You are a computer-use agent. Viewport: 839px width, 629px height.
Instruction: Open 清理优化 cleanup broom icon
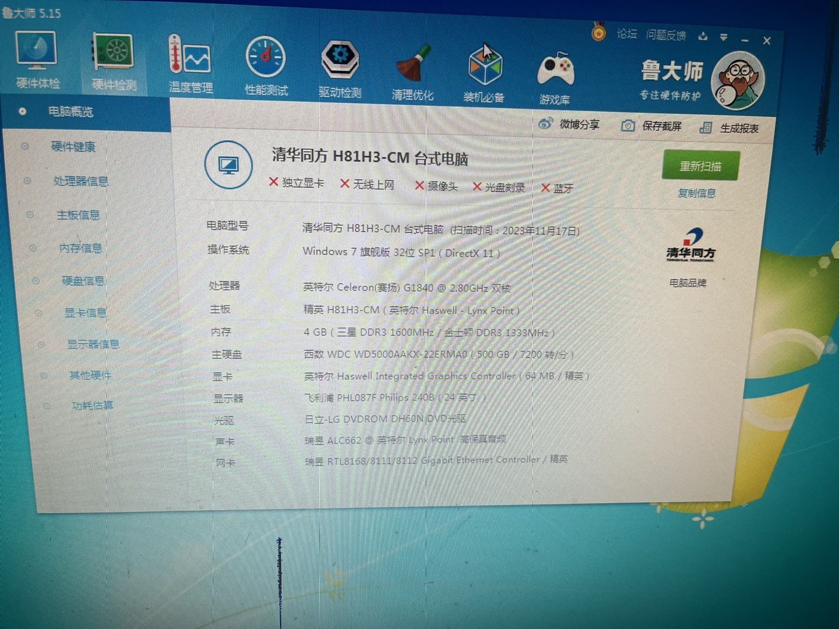[x=413, y=72]
